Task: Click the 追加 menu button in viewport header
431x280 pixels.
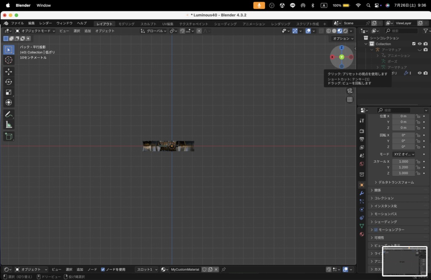Action: coord(88,31)
